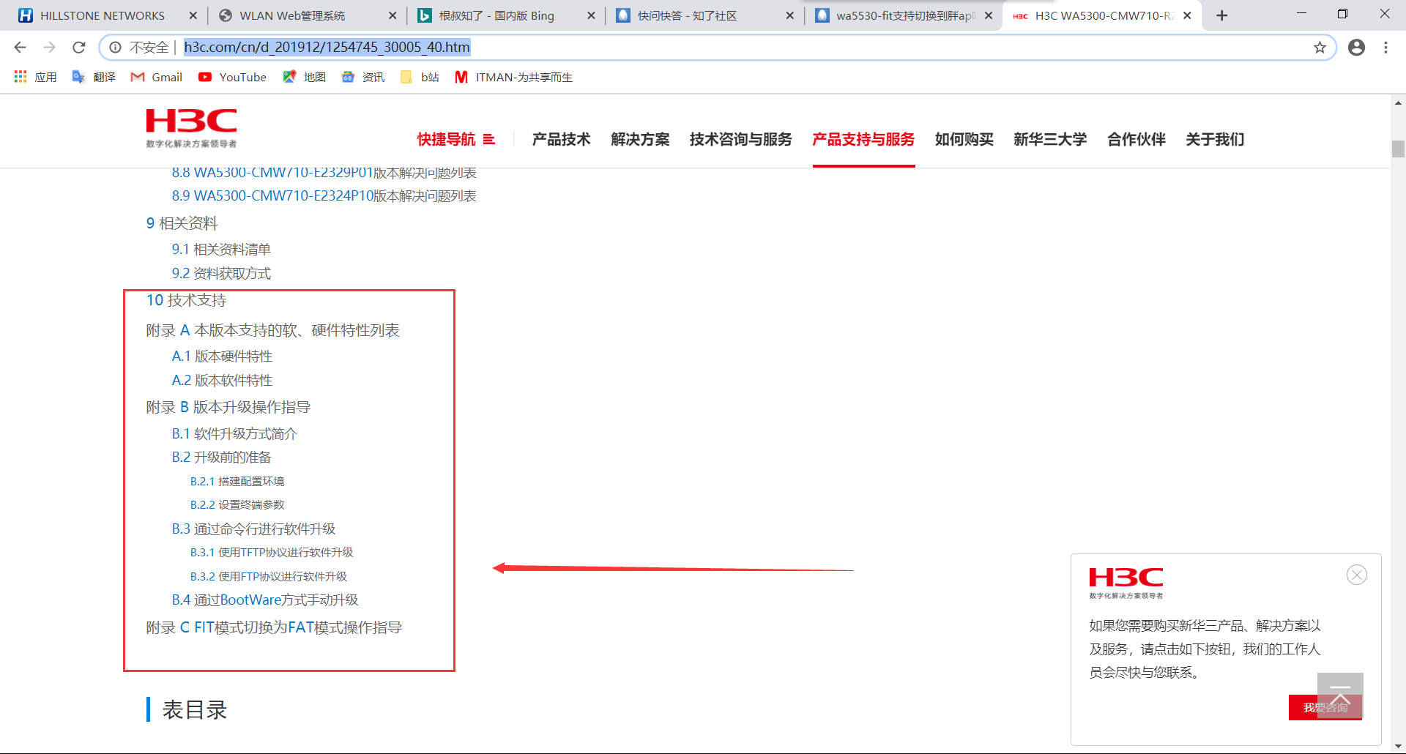Open the 新华三大学 menu
Viewport: 1406px width, 754px height.
(x=1050, y=139)
